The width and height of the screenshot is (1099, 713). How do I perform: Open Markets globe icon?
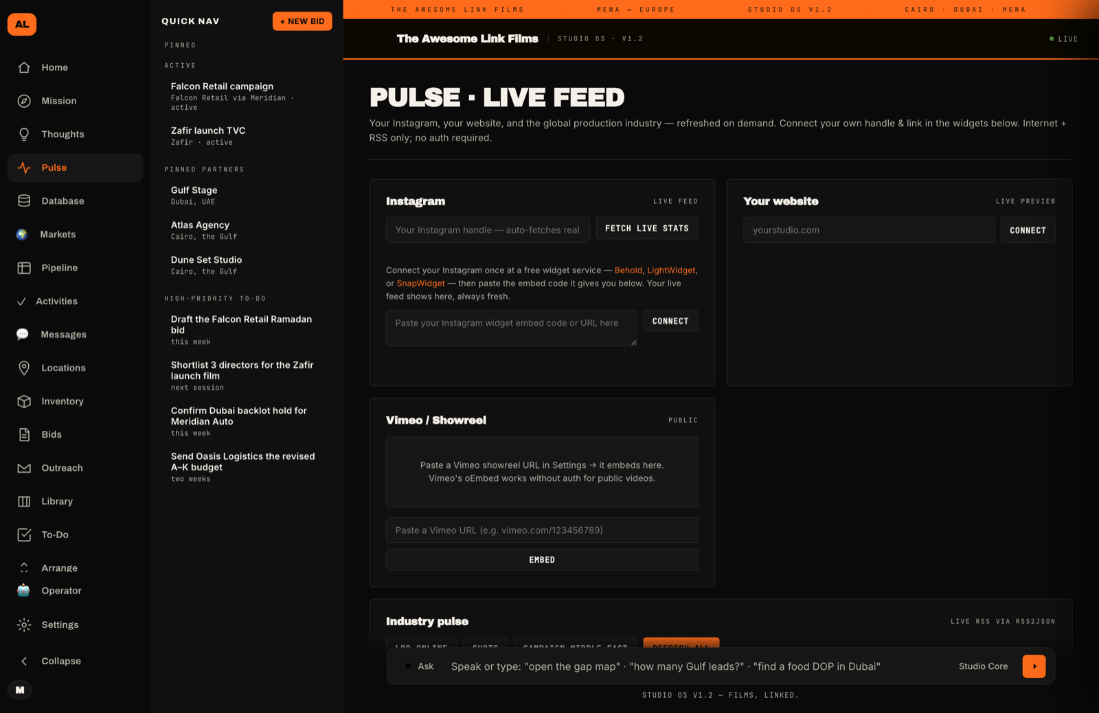tap(22, 235)
